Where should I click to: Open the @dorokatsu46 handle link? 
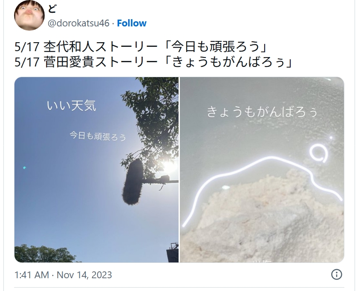pos(78,23)
